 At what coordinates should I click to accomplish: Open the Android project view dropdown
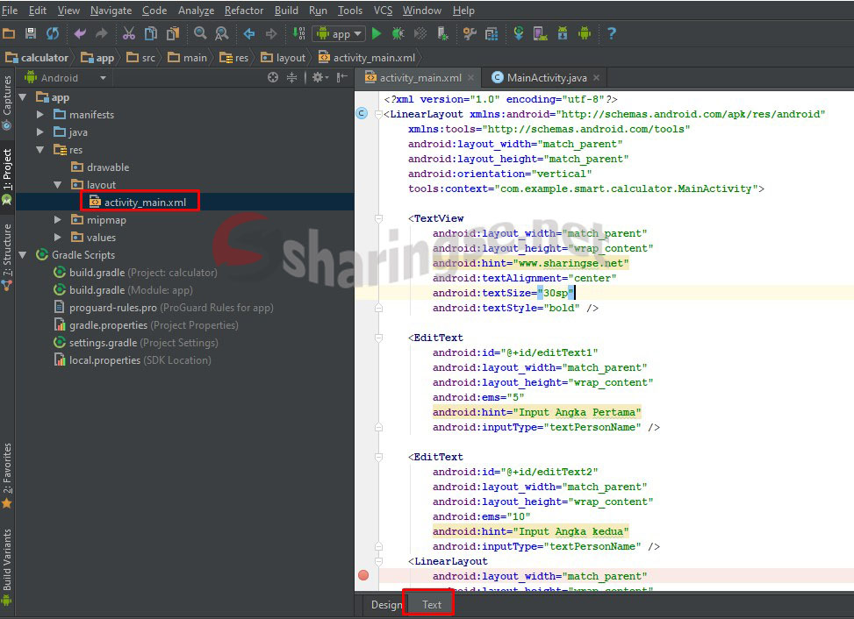pos(65,78)
